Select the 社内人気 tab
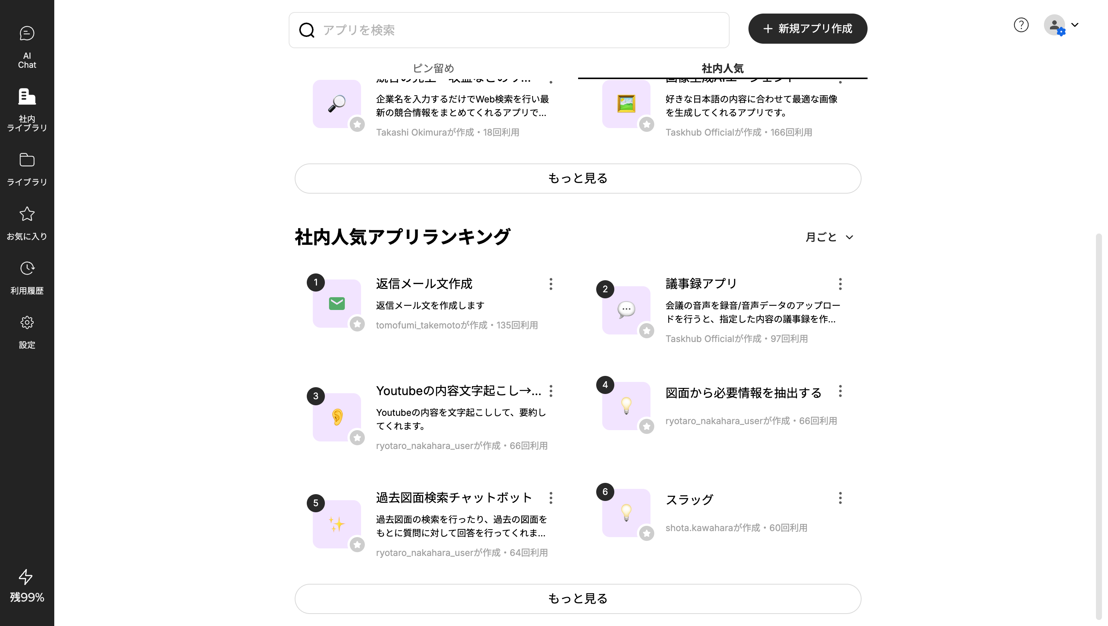 (722, 68)
